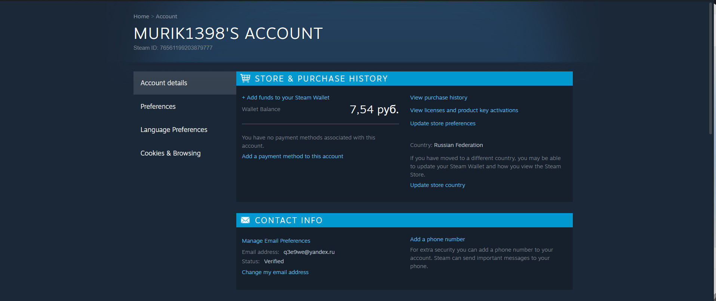
Task: Add a payment method to this account
Action: (x=292, y=156)
